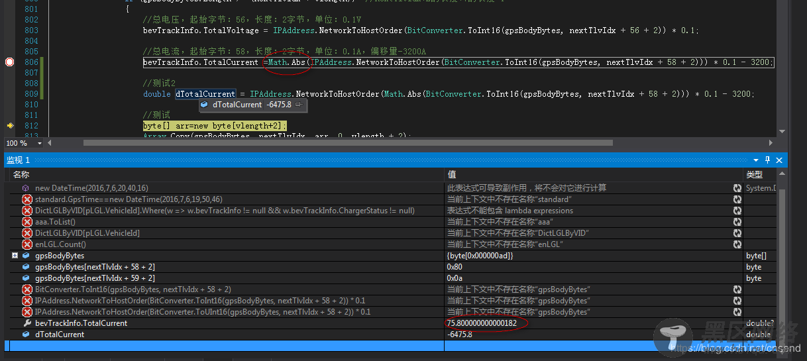Click the wrench icon beside bevTrackInfo.TotalCurrent

pos(27,323)
